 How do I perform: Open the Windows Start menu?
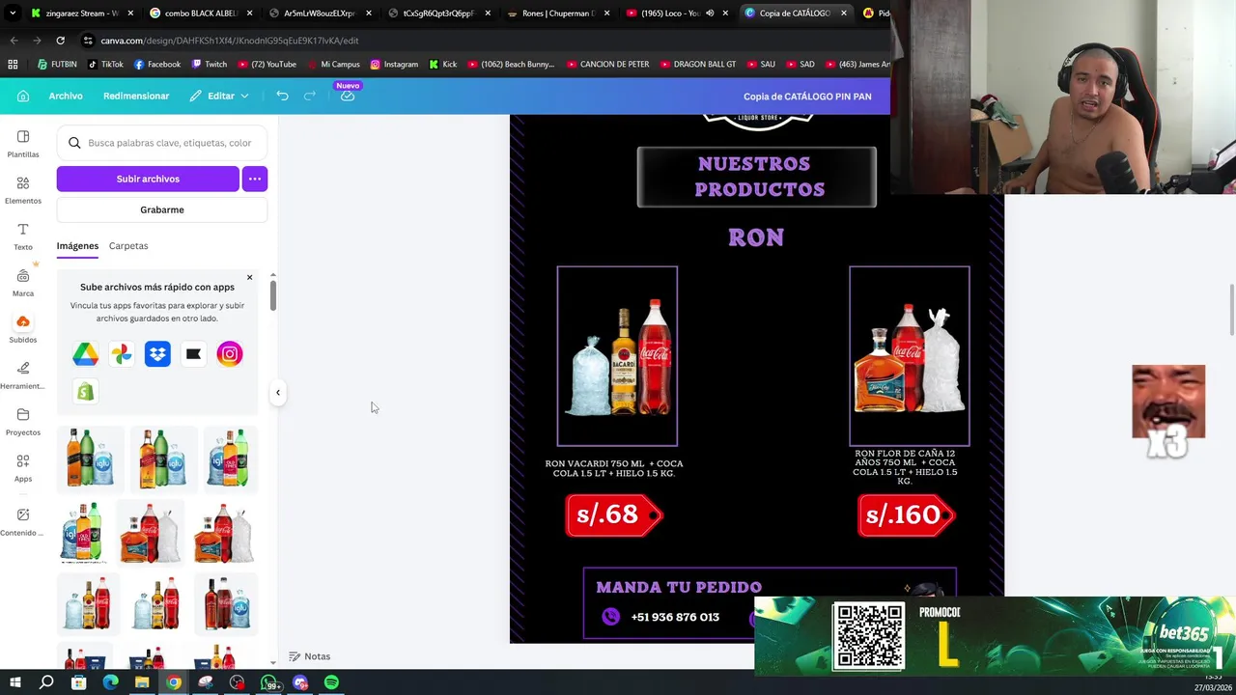(14, 682)
